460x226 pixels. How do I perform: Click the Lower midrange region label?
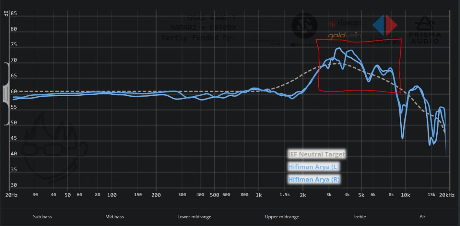[194, 217]
